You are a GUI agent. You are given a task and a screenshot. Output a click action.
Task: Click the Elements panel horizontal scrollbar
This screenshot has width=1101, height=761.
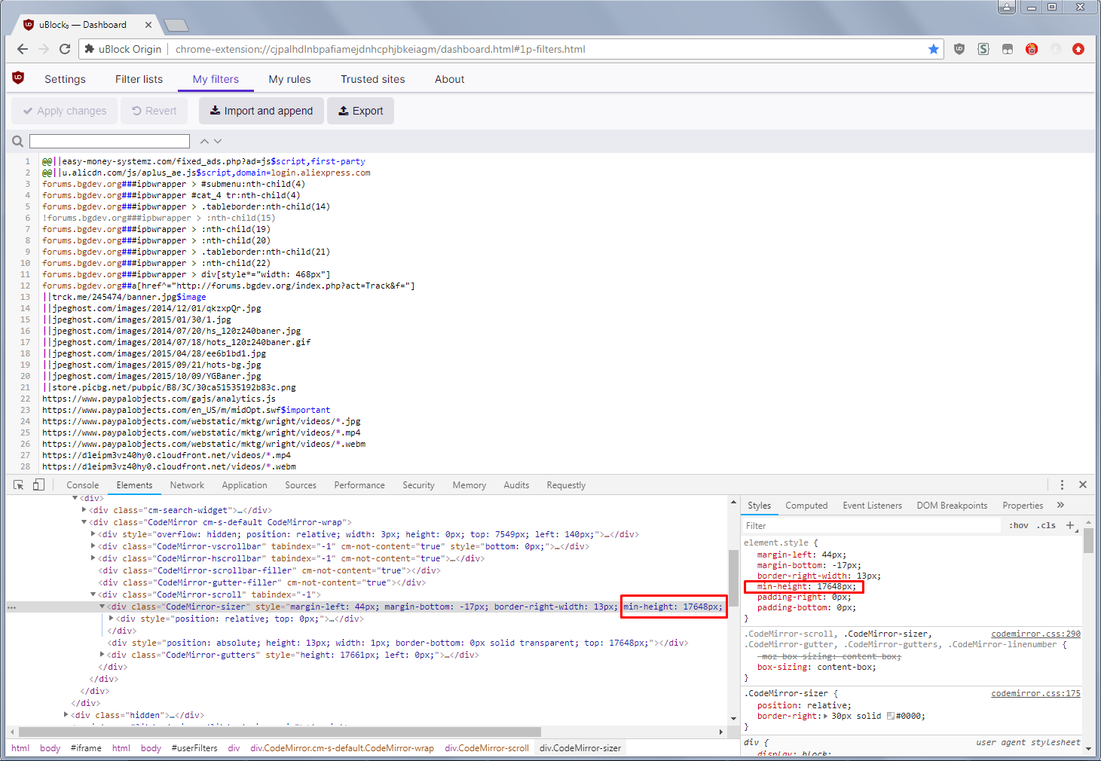point(280,732)
